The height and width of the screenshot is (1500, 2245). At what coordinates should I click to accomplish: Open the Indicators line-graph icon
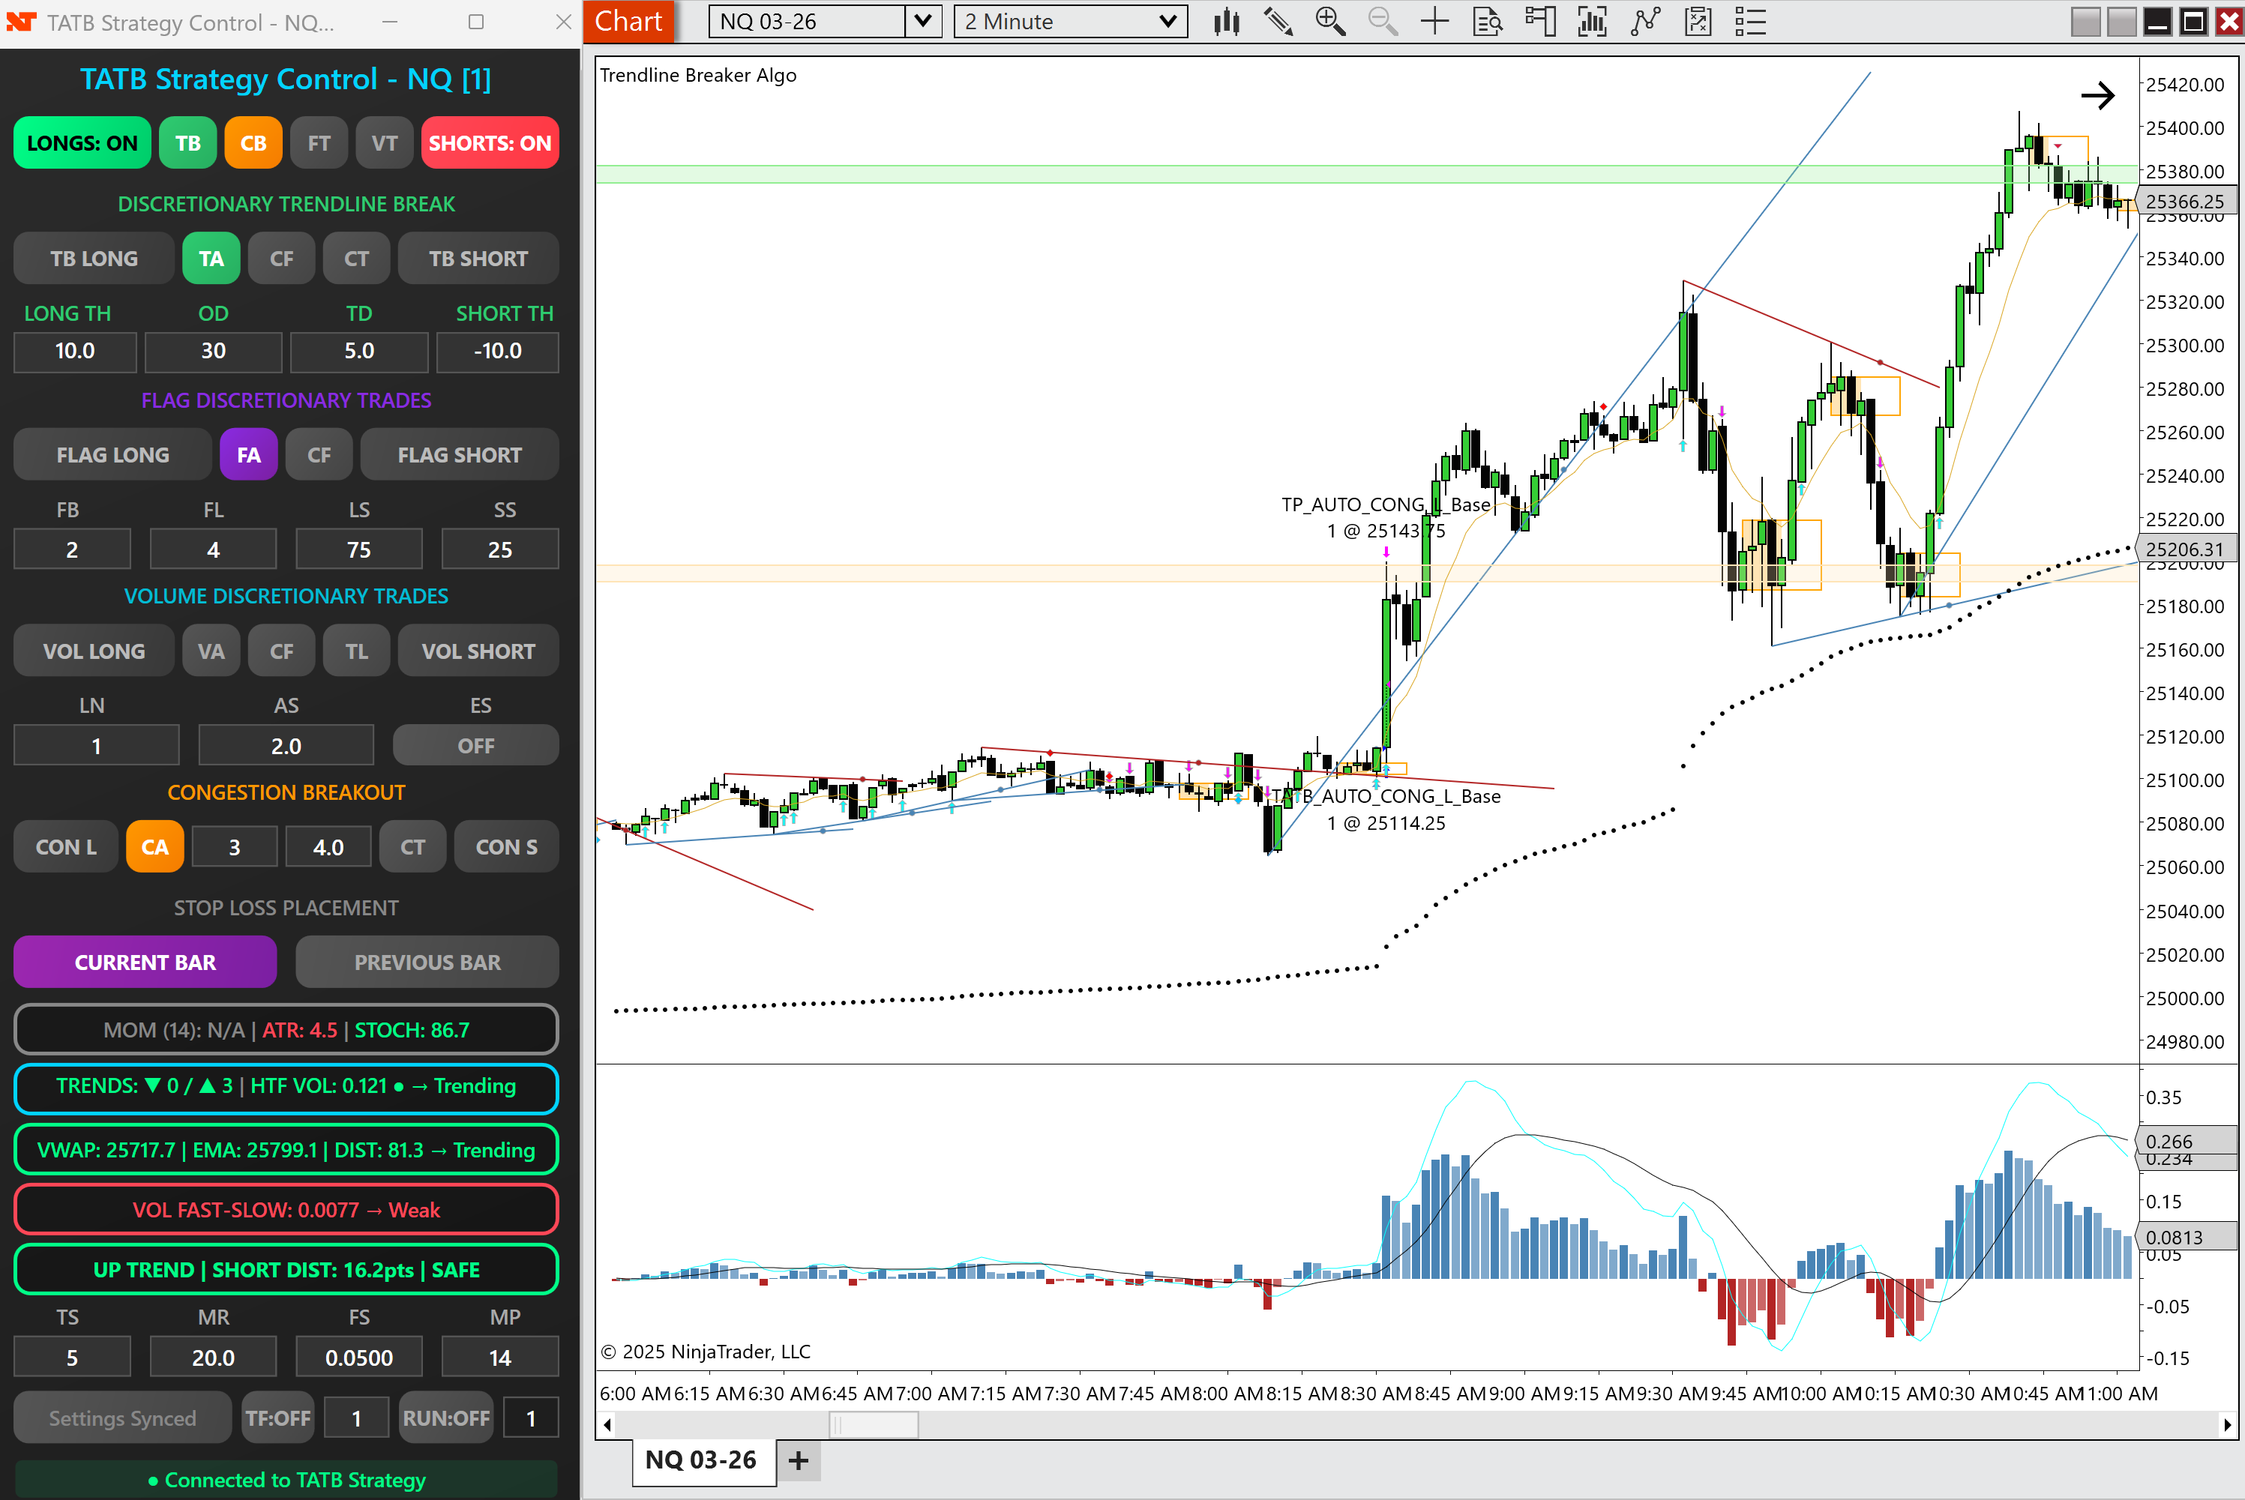[x=1645, y=21]
